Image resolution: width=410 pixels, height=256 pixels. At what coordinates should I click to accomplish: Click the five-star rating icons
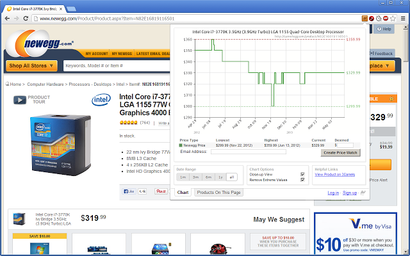click(x=128, y=122)
